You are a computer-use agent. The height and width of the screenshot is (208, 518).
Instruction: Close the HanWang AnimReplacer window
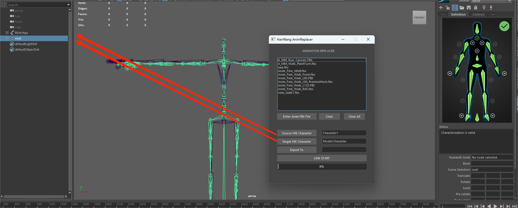tap(368, 39)
